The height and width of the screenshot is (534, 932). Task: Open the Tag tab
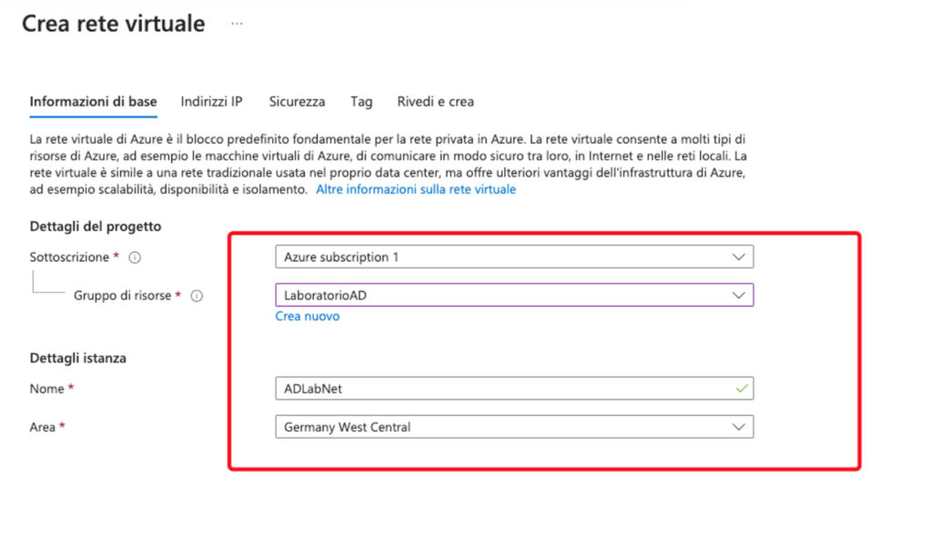click(x=361, y=102)
